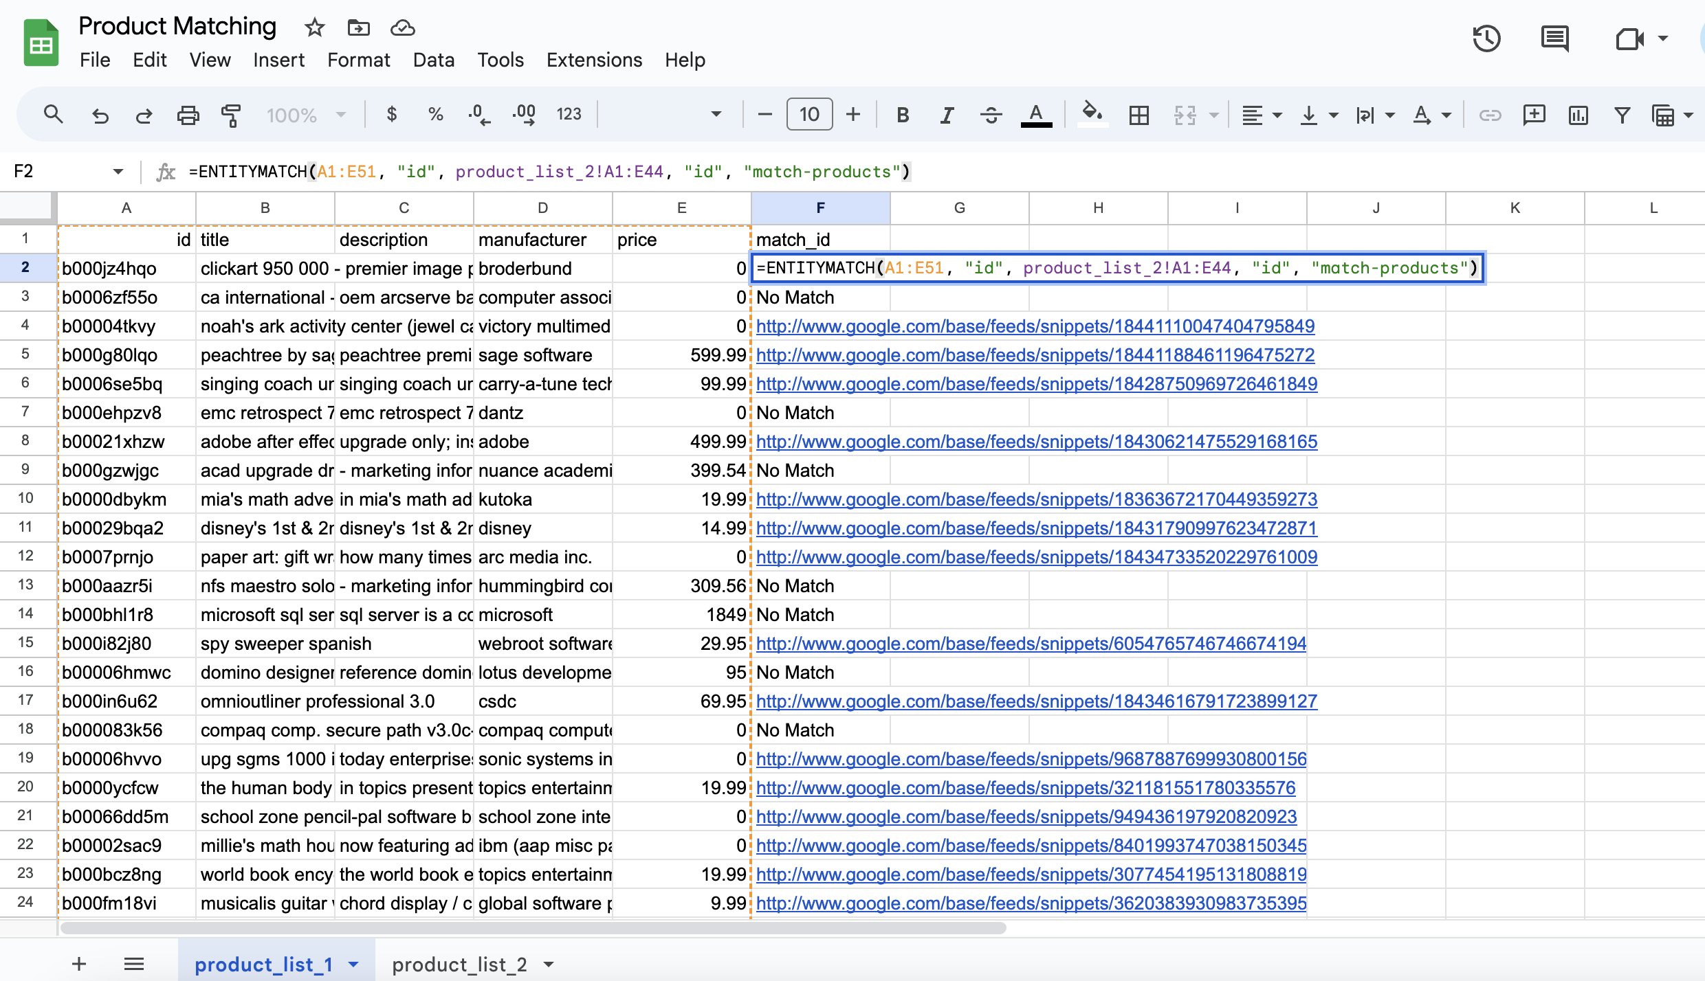Select row 2 header
Screen dimensions: 1705x981
pos(25,267)
